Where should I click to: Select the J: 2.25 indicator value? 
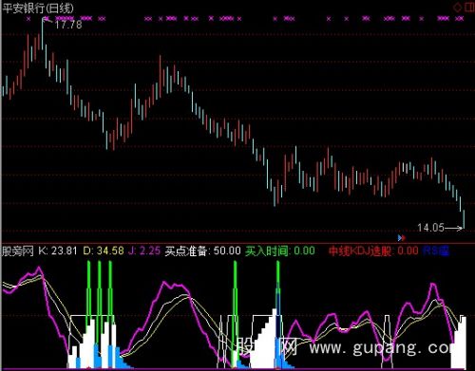click(144, 250)
